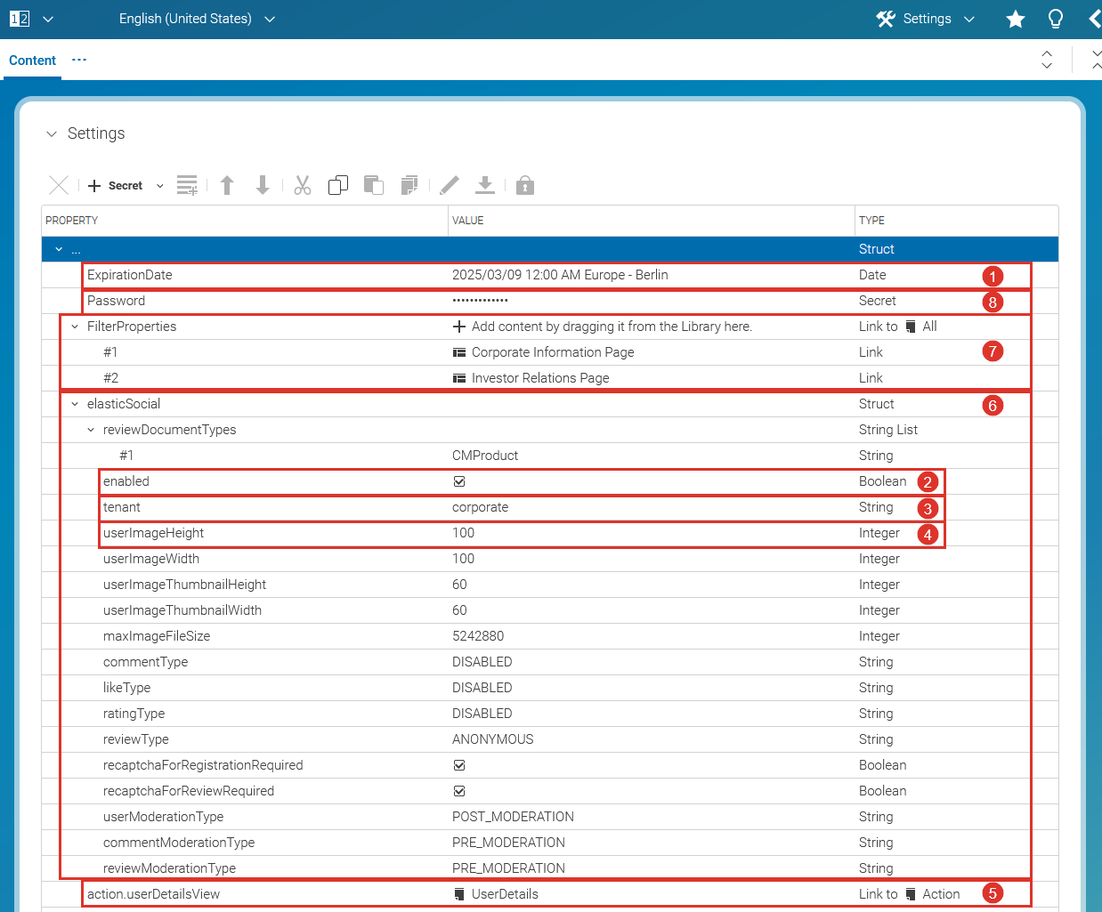Open the English (United States) locale dropdown
Screen dimensions: 1102x912
tap(270, 18)
